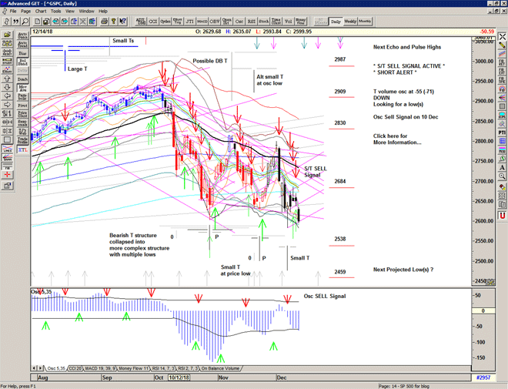This screenshot has height=389, width=508.
Task: Toggle Weekly timeframe button
Action: (x=349, y=22)
